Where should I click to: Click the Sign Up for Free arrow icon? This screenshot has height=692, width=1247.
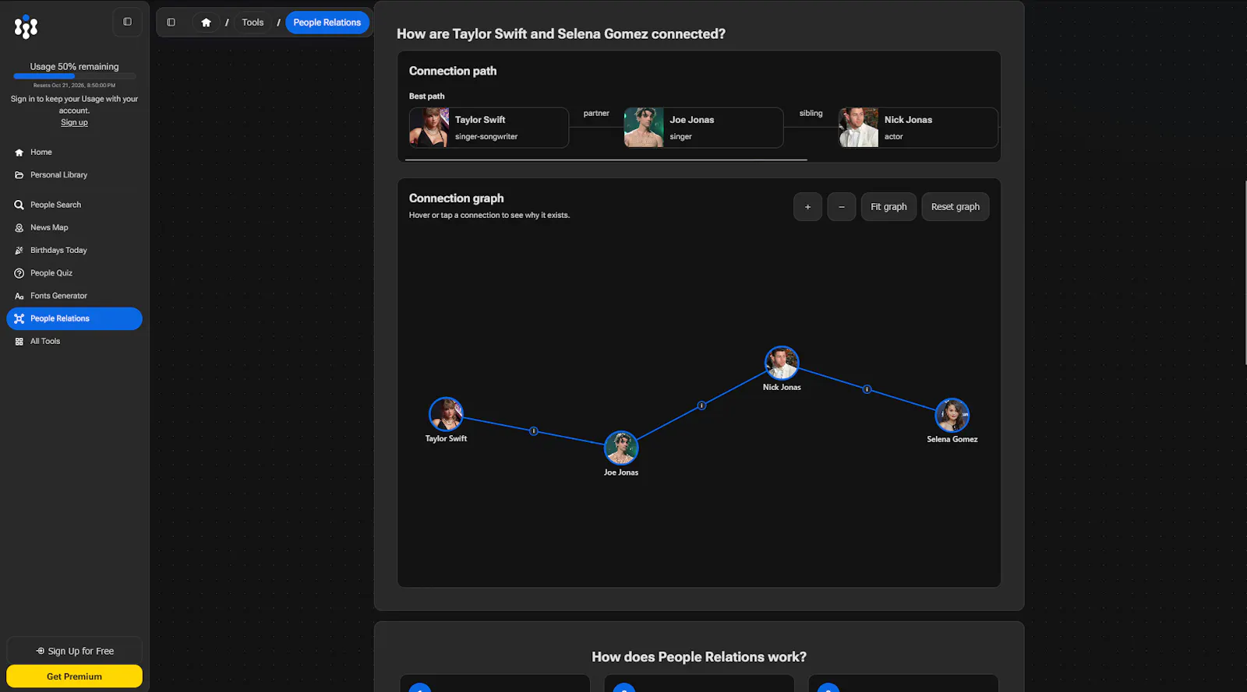[x=41, y=651]
